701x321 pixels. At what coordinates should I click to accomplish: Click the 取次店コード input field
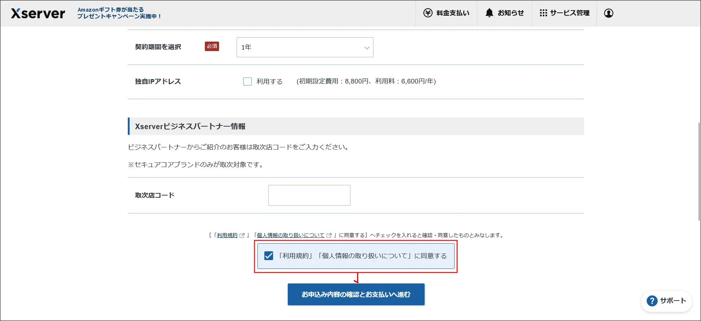click(x=309, y=196)
